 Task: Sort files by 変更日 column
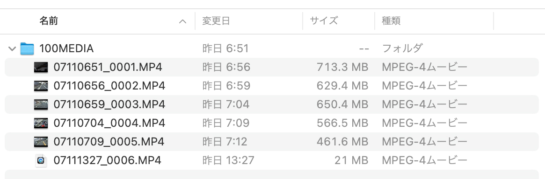[x=216, y=21]
